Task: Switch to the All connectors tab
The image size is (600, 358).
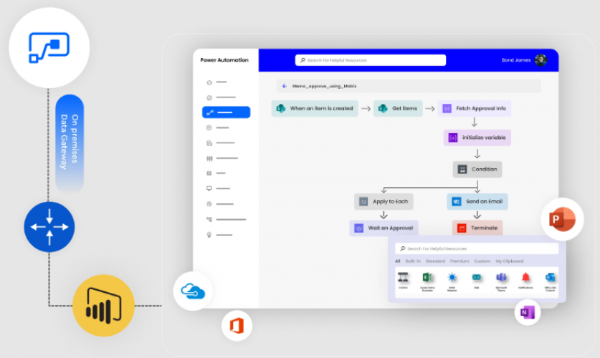Action: pos(398,261)
